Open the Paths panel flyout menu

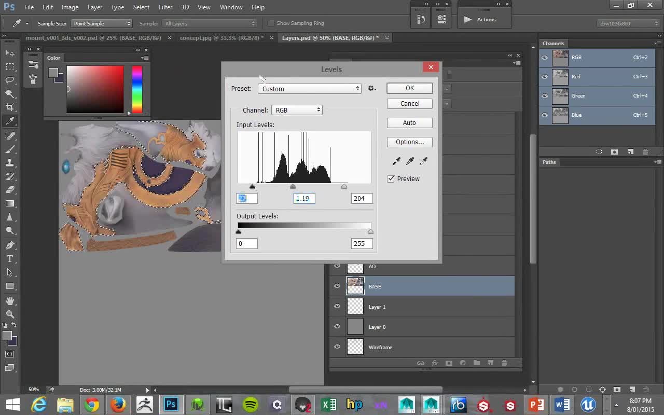657,162
